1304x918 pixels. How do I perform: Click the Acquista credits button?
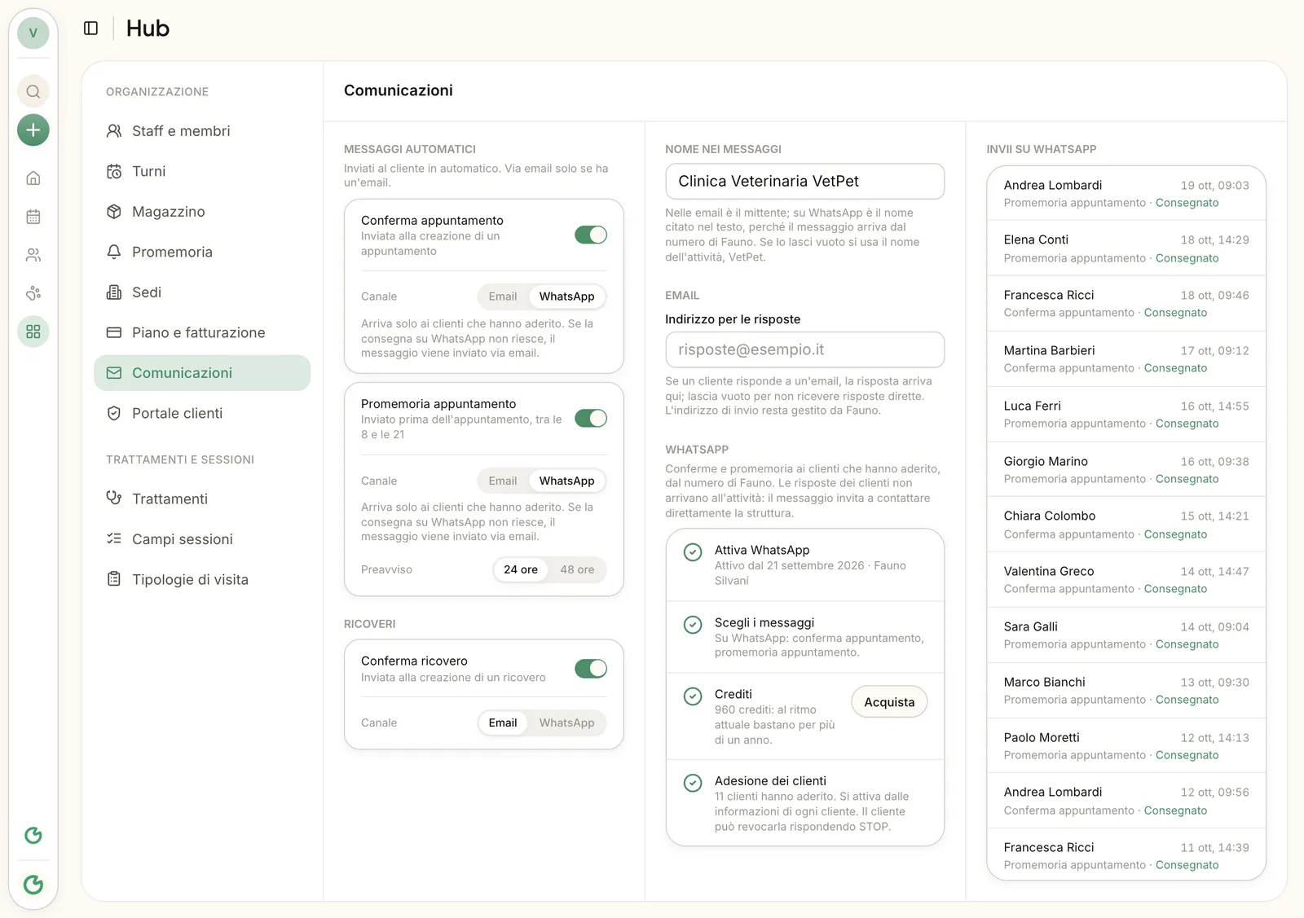[889, 702]
